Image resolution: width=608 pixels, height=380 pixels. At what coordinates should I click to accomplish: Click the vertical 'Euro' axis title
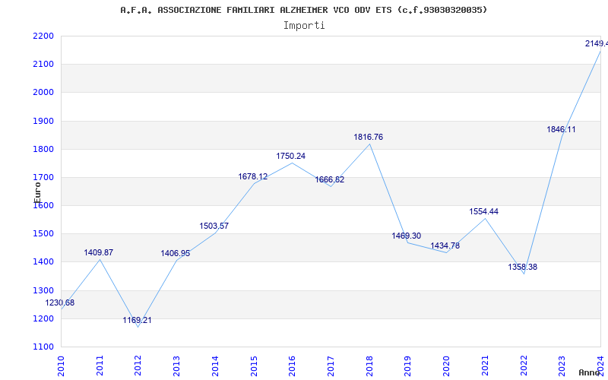coord(37,192)
